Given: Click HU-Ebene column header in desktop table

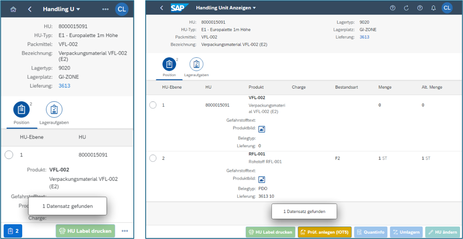Looking at the screenshot, I should pos(172,87).
